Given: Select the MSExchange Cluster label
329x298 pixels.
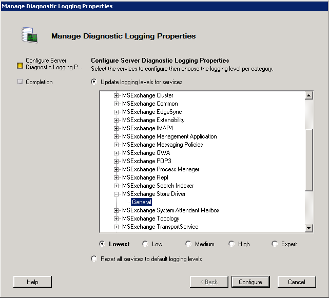Looking at the screenshot, I should 148,95.
